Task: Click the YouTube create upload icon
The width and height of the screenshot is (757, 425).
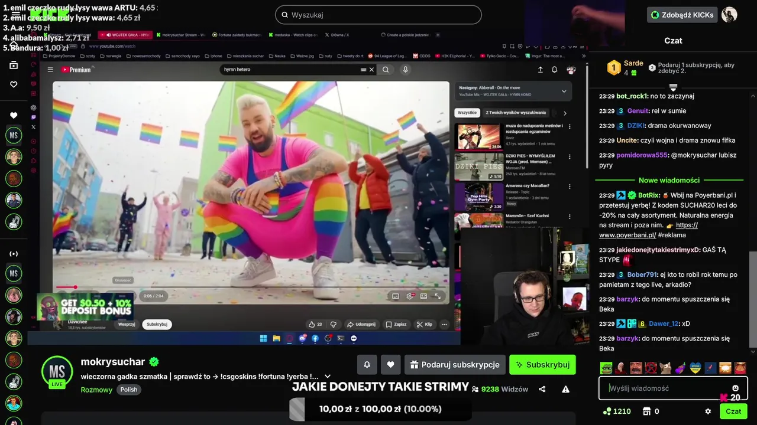Action: click(x=540, y=70)
